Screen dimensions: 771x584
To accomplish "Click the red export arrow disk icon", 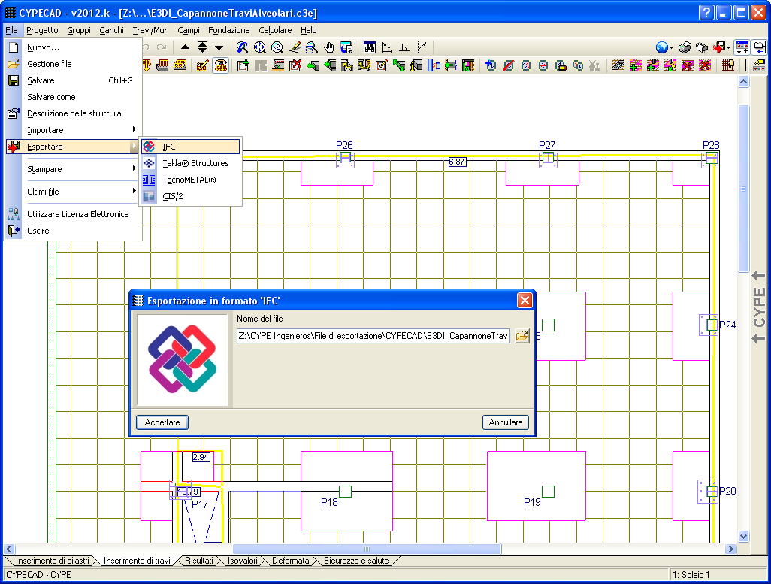I will pos(719,47).
